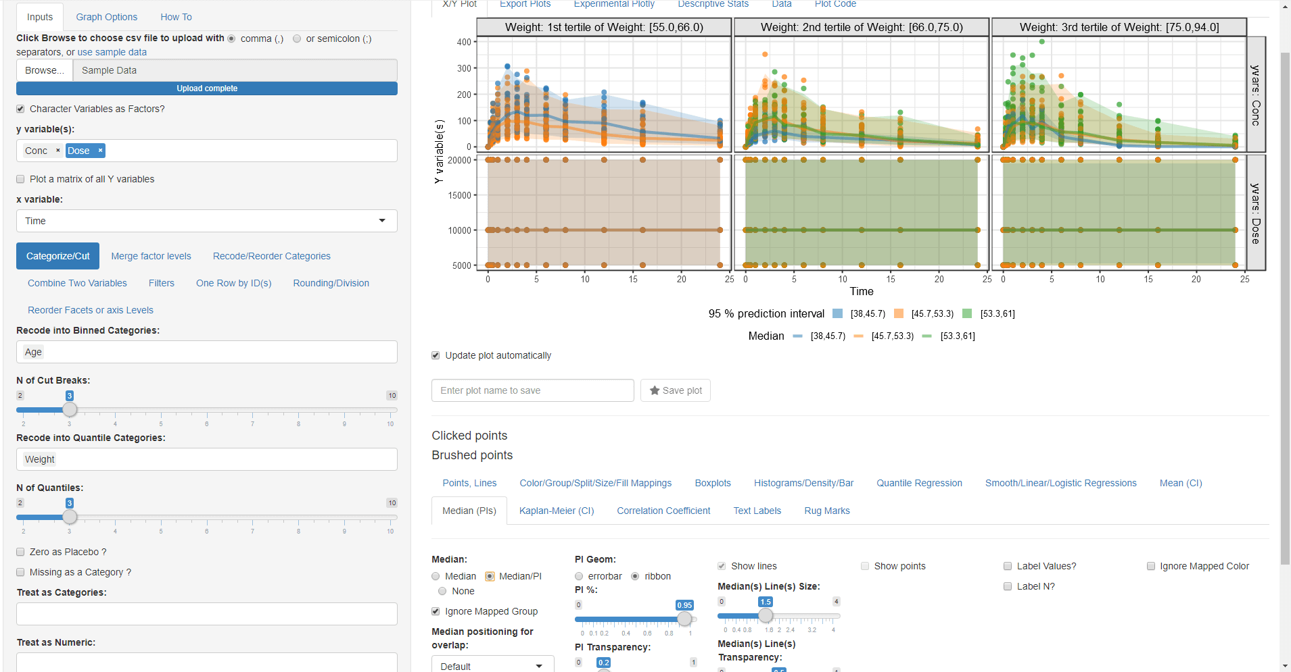Open Combine Two Variables tab
This screenshot has height=672, width=1291.
pos(77,283)
